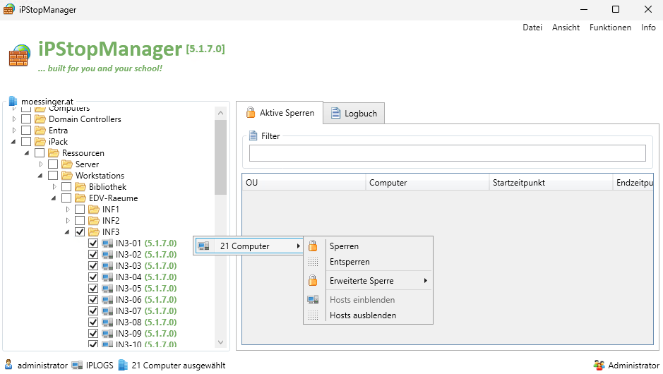
Task: Collapse the EDV-Raeume tree node
Action: pyautogui.click(x=54, y=198)
